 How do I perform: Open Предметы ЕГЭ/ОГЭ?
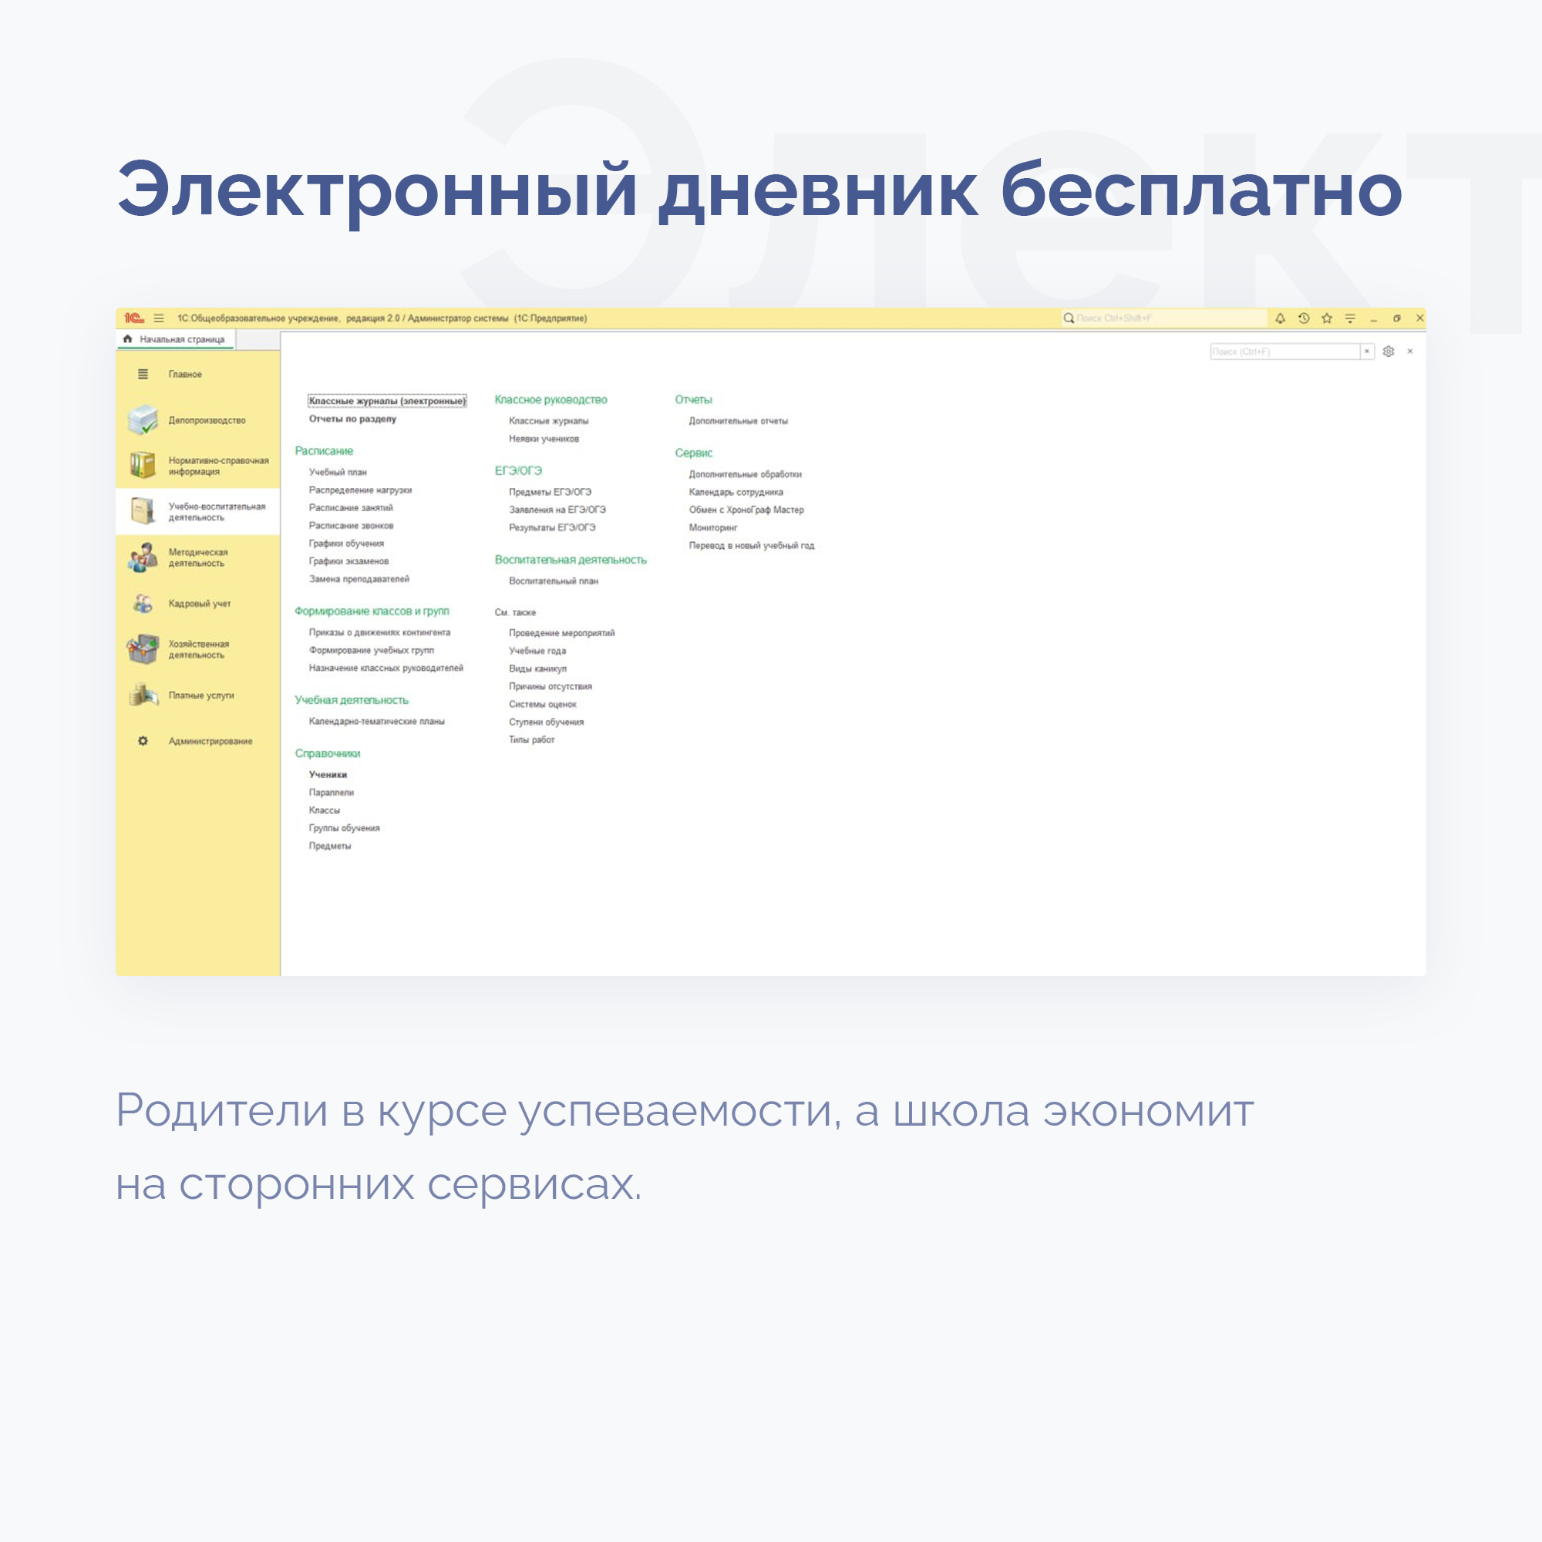(550, 492)
